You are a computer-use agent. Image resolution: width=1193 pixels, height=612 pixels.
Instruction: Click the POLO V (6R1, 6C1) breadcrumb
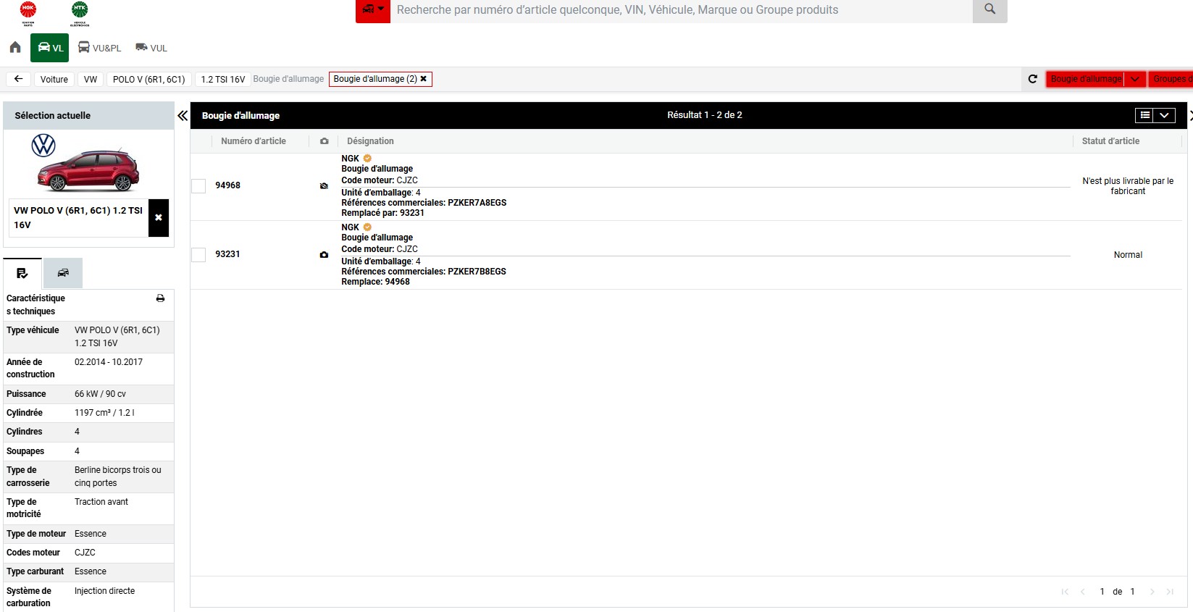pyautogui.click(x=149, y=80)
